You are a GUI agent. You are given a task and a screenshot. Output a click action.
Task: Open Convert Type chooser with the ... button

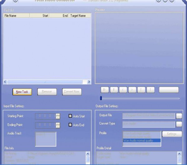179,124
